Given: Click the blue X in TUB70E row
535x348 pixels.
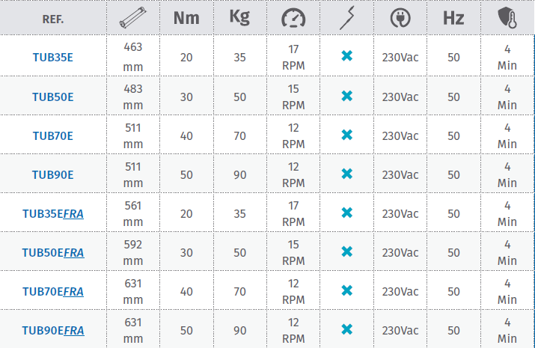Looking at the screenshot, I should click(x=346, y=135).
